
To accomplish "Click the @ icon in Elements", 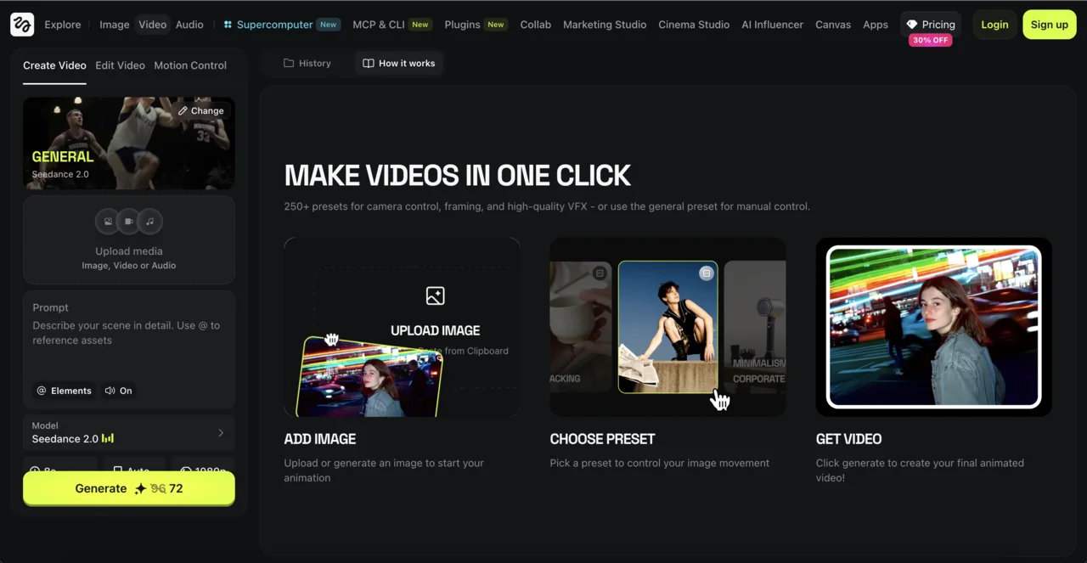I will click(42, 391).
